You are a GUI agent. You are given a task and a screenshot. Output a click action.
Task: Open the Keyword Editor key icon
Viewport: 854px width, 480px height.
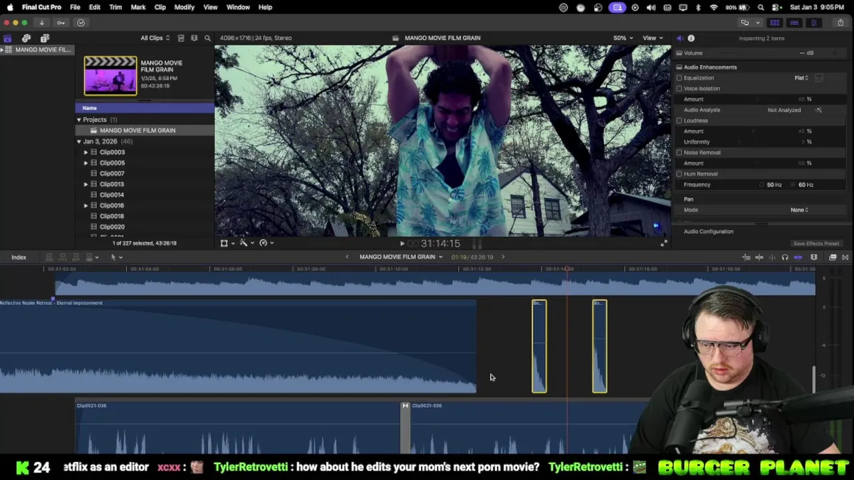(61, 23)
